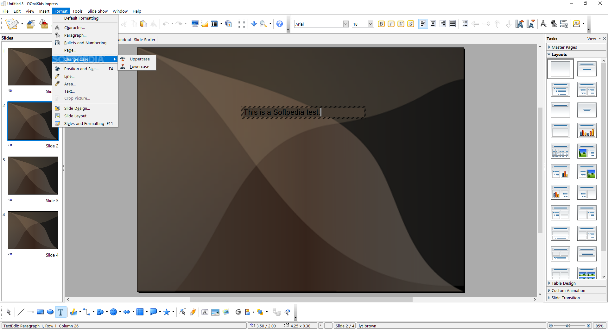
Task: Collapse the Layouts section
Action: click(576, 54)
